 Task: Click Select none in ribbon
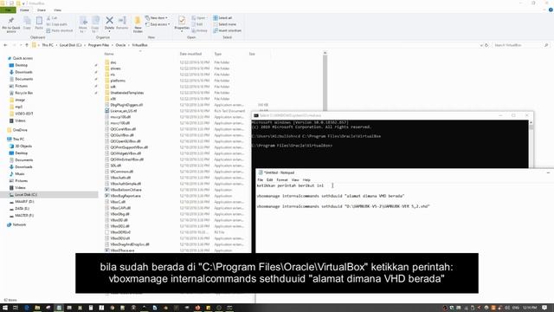click(225, 24)
